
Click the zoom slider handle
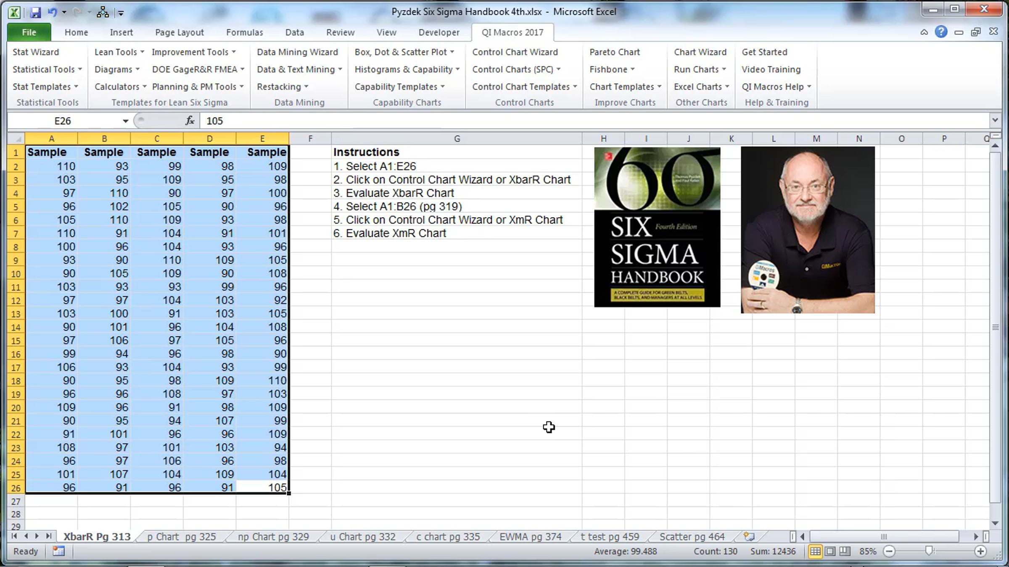(x=929, y=551)
